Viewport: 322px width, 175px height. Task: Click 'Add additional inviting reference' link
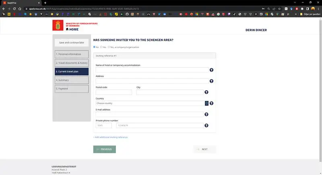point(110,137)
